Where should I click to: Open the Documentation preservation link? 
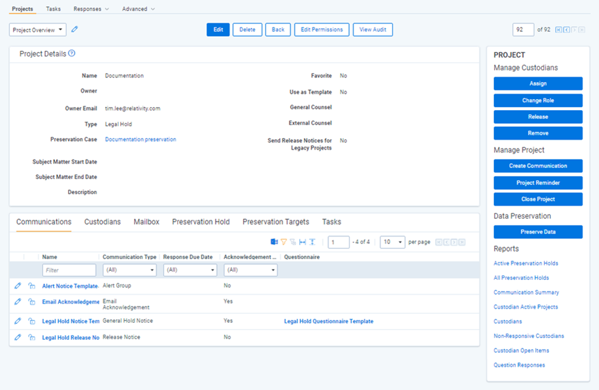pyautogui.click(x=140, y=139)
